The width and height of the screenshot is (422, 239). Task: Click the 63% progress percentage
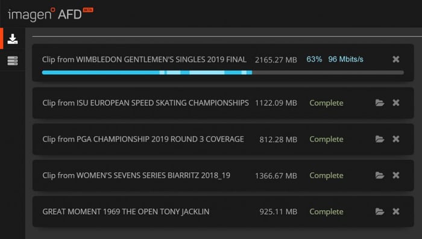(x=314, y=59)
